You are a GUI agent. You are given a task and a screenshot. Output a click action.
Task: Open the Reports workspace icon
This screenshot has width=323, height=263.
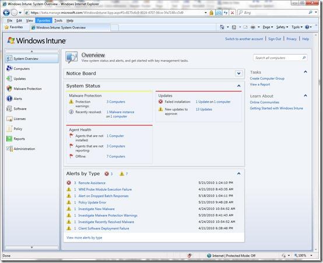coord(9,139)
